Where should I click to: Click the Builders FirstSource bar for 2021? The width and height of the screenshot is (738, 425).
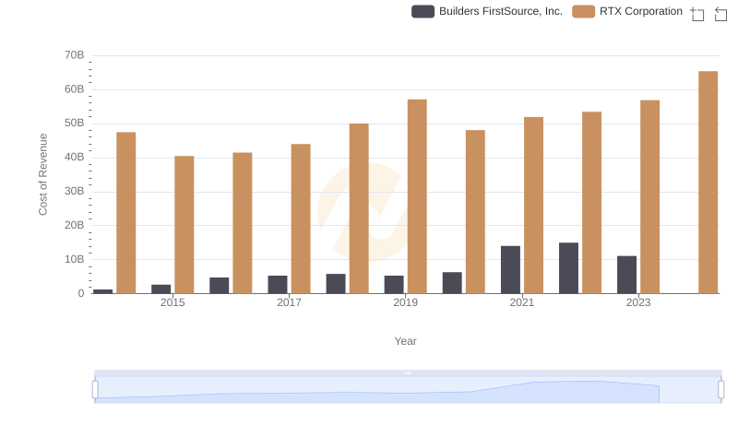[510, 270]
